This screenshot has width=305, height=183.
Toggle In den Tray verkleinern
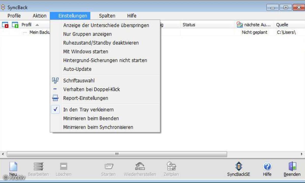(x=105, y=110)
